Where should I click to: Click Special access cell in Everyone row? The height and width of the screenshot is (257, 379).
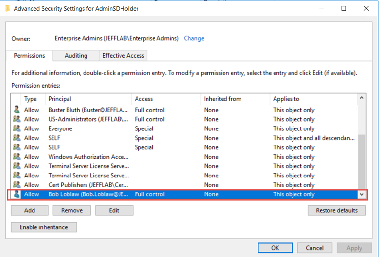(144, 128)
